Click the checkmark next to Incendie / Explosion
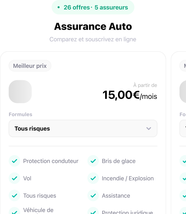This screenshot has height=214, width=186. coord(93,179)
